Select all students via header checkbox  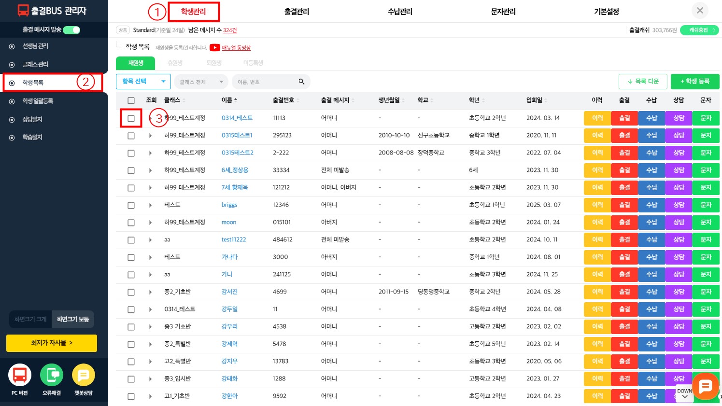coord(131,100)
